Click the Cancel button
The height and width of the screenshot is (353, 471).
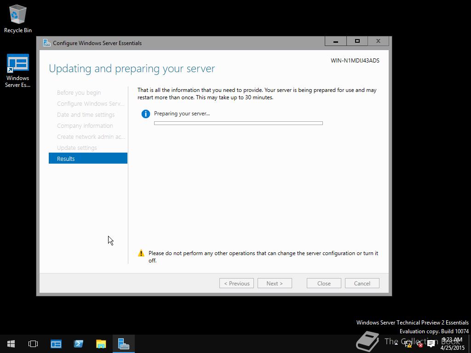362,283
